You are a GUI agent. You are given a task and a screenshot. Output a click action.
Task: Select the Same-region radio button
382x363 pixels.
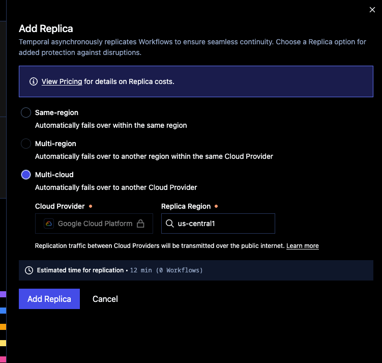coord(26,113)
